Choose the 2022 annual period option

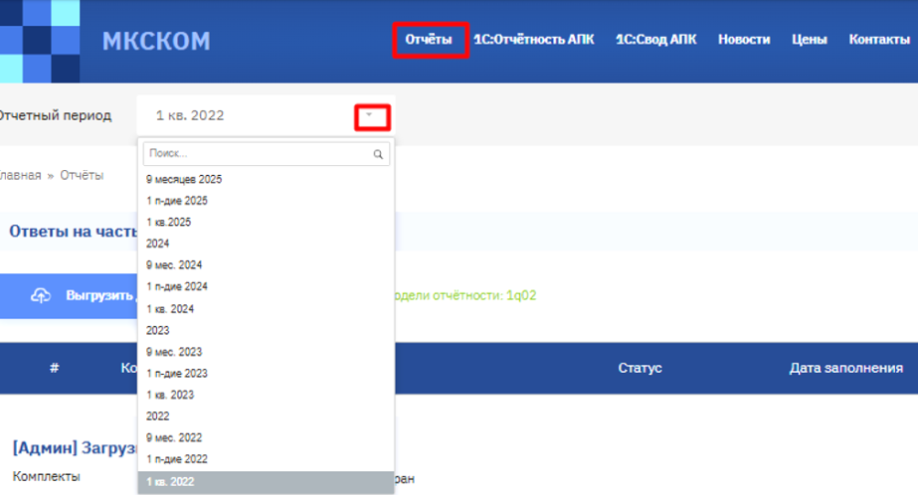point(158,416)
